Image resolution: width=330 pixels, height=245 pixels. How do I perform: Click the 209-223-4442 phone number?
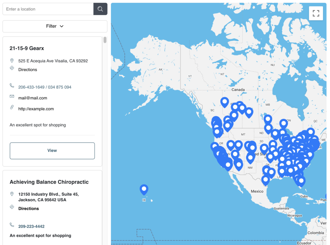(x=31, y=226)
